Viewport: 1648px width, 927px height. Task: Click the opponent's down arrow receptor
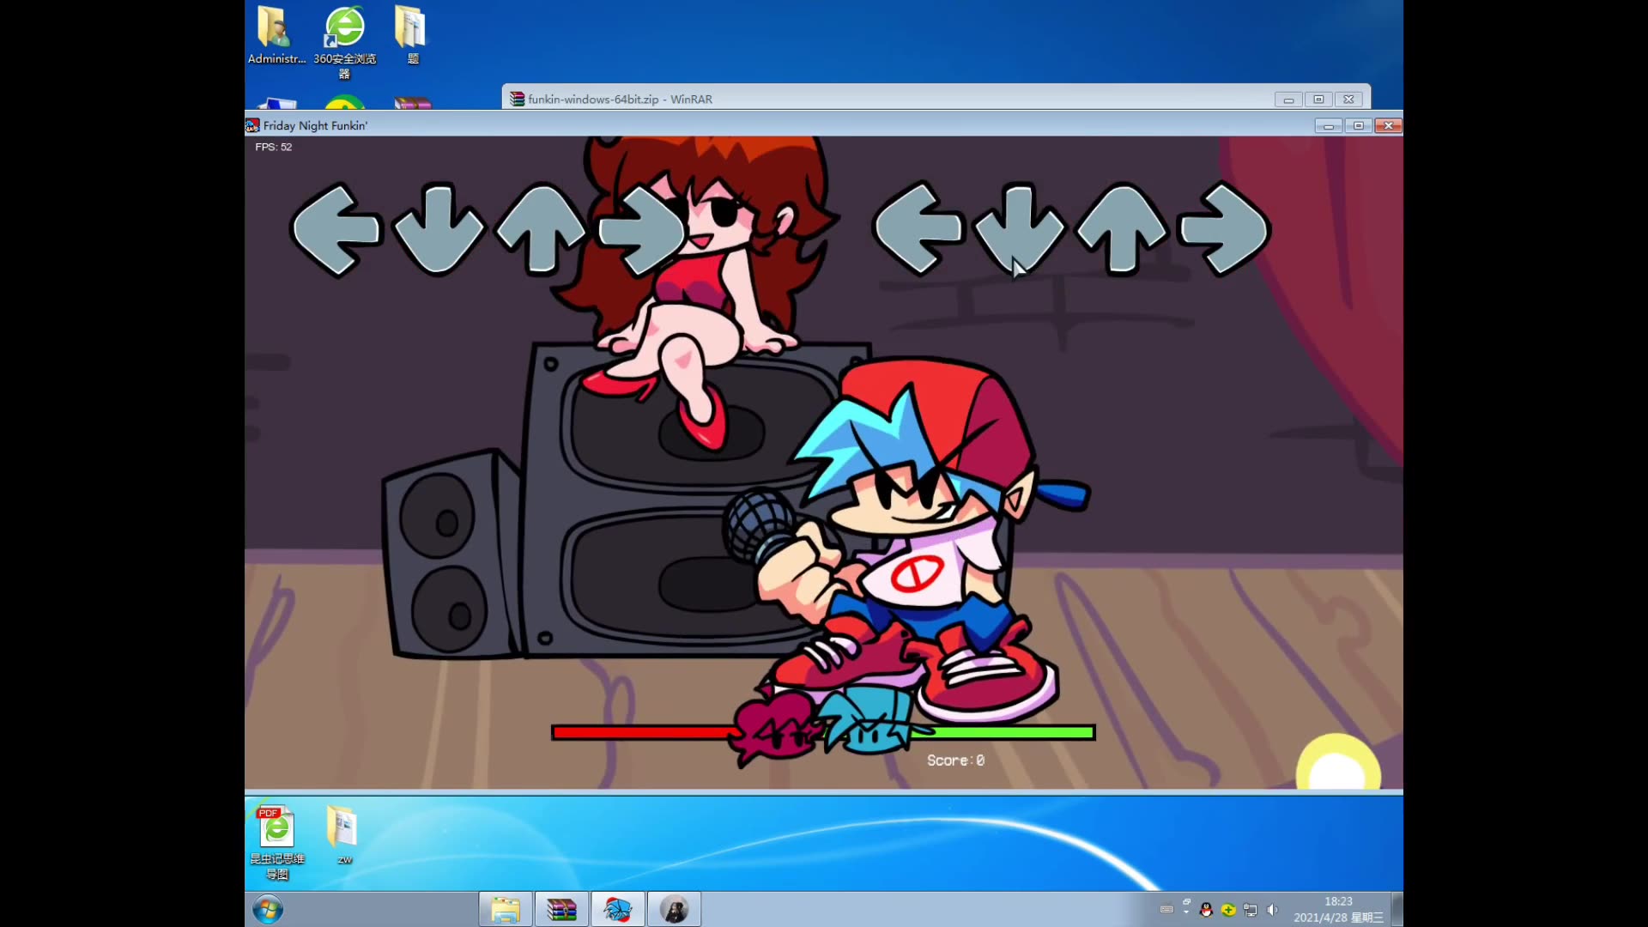tap(439, 229)
